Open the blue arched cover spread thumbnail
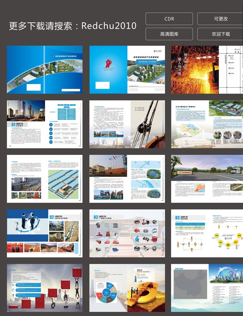Screen dimensions: 243x316 45,69
